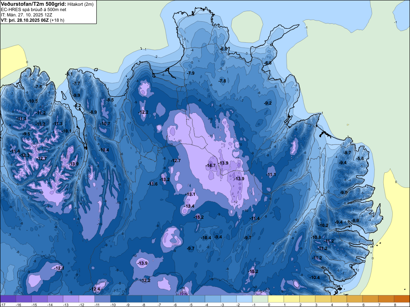Screen dimensions: 410x307
Task: Click the -6.8 temperature label
Action: click(x=268, y=63)
